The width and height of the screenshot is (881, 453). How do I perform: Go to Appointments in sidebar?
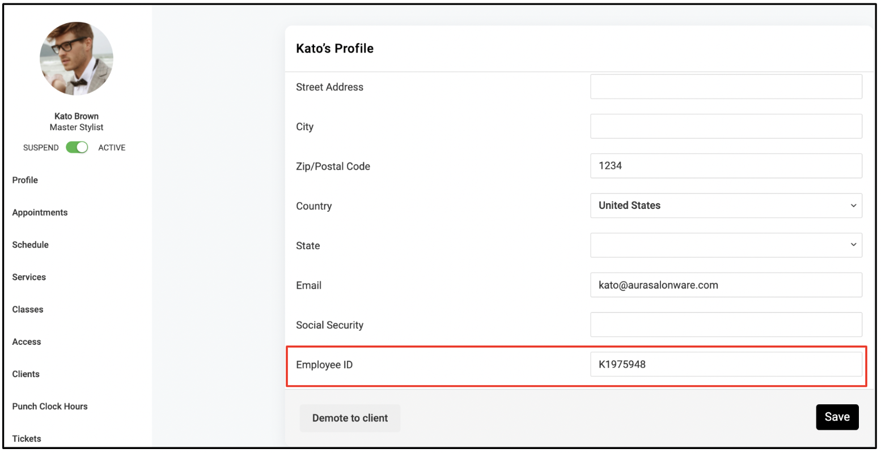(x=40, y=212)
